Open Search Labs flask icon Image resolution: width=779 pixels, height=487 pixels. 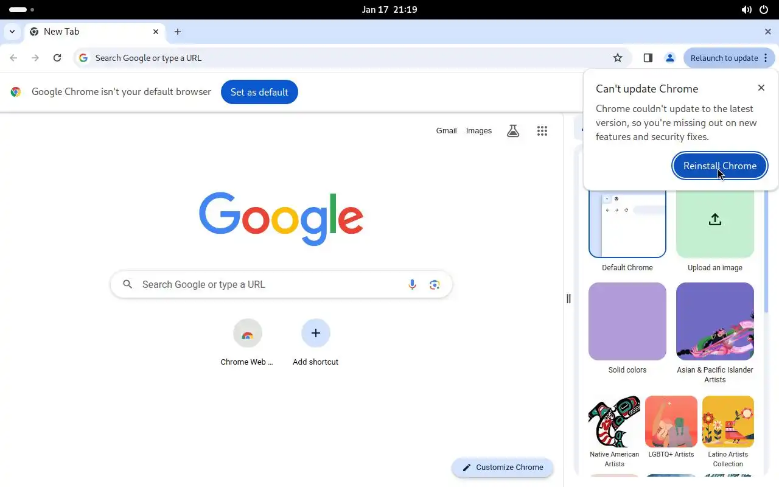(513, 130)
